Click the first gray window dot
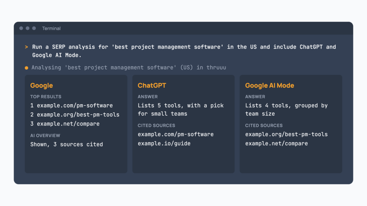 (x=21, y=28)
